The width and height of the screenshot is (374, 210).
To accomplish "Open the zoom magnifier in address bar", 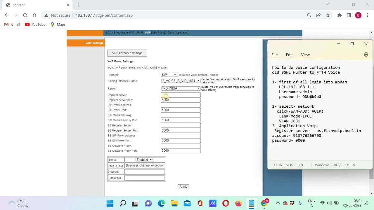I will tap(309, 15).
